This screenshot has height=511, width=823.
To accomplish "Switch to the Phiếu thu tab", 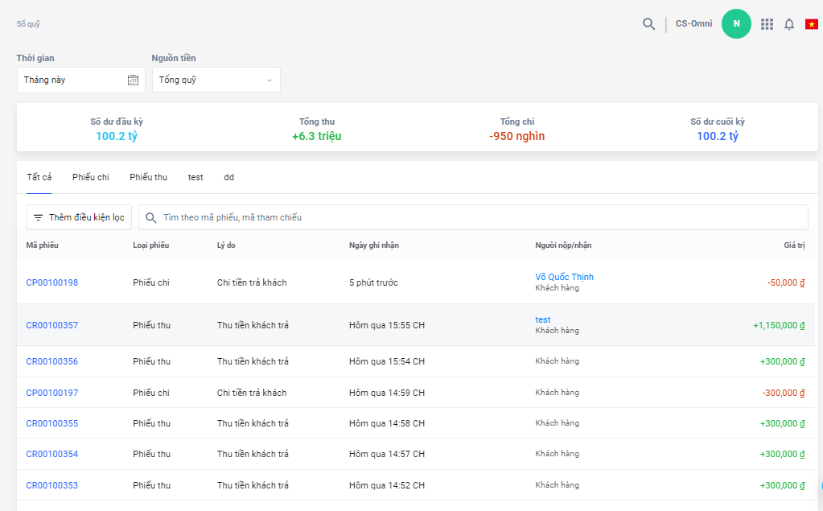I will [x=148, y=177].
